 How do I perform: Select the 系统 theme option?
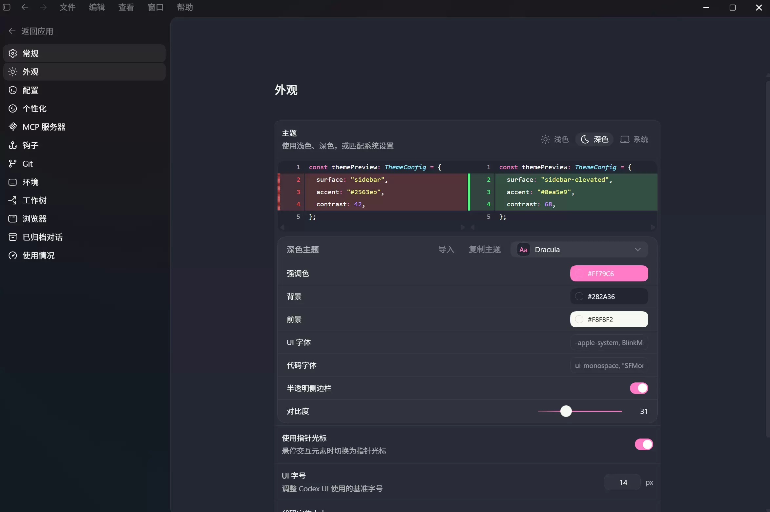tap(635, 139)
